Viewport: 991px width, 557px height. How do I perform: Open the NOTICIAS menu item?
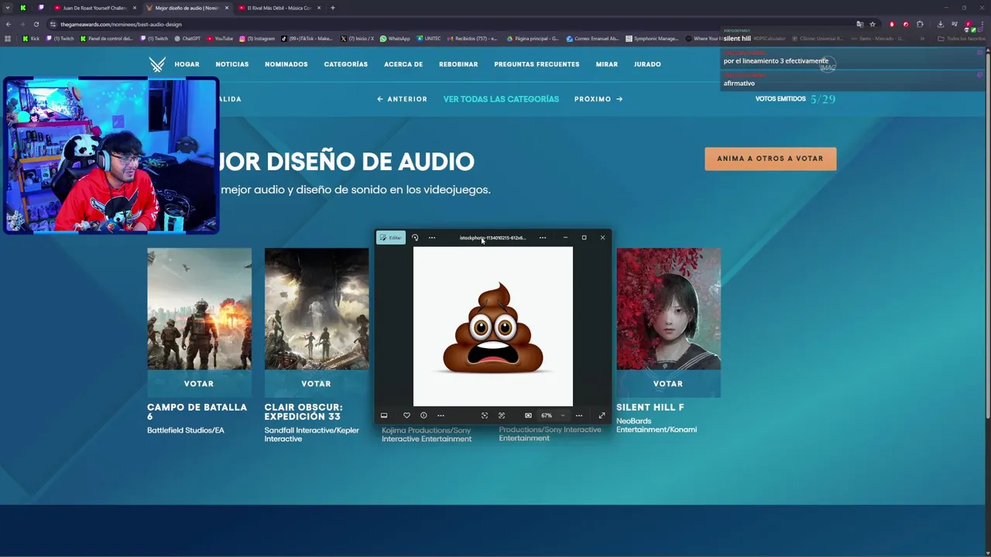(x=232, y=64)
